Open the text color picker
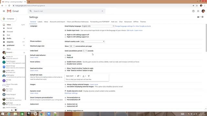The width and height of the screenshot is (207, 116). click(x=84, y=76)
